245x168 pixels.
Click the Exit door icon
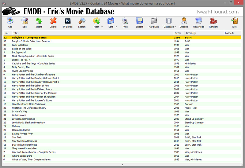coord(234,21)
